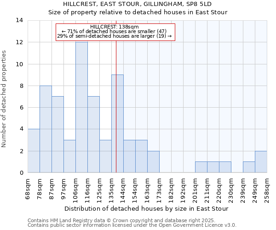Click the y-axis tick label '10'
Screen dimensions: 276x230
point(19,64)
